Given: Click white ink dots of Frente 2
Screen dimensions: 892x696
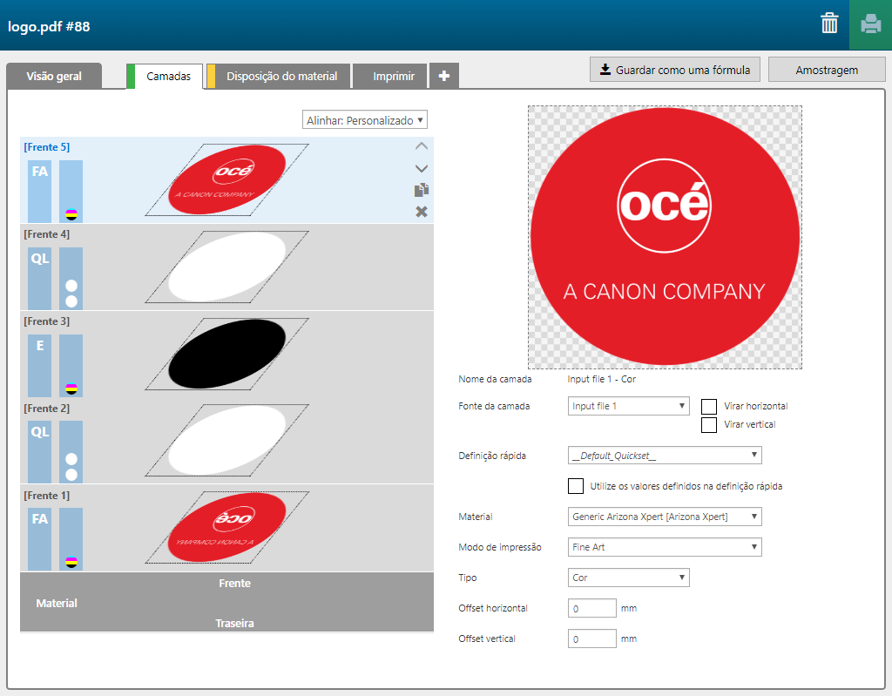Looking at the screenshot, I should coord(71,467).
